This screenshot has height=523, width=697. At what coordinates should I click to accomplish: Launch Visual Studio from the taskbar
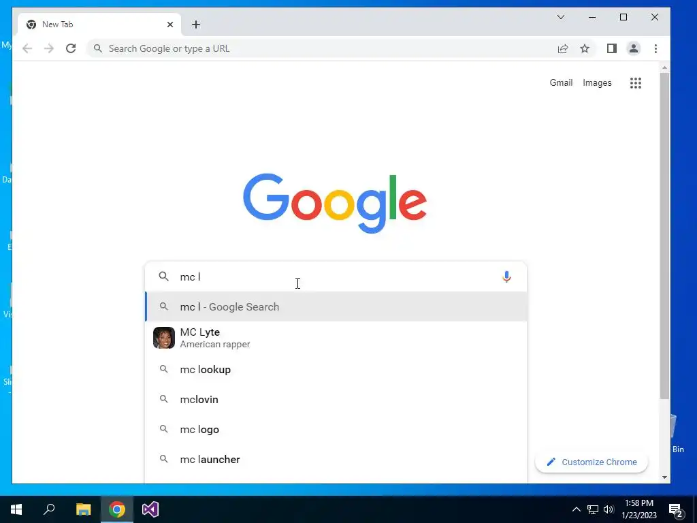[x=150, y=509]
